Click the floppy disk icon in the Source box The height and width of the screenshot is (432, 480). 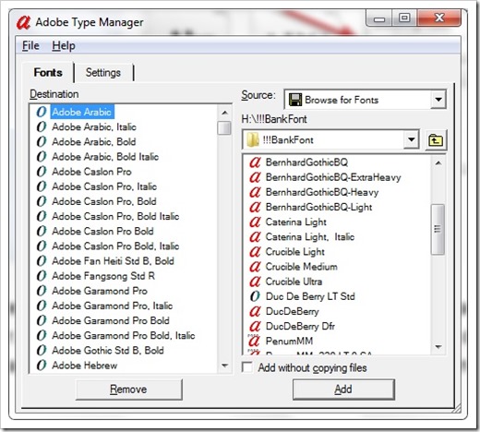(x=295, y=100)
